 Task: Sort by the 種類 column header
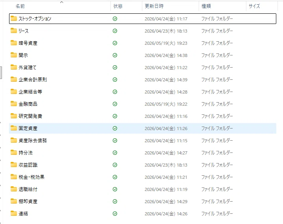(x=206, y=6)
